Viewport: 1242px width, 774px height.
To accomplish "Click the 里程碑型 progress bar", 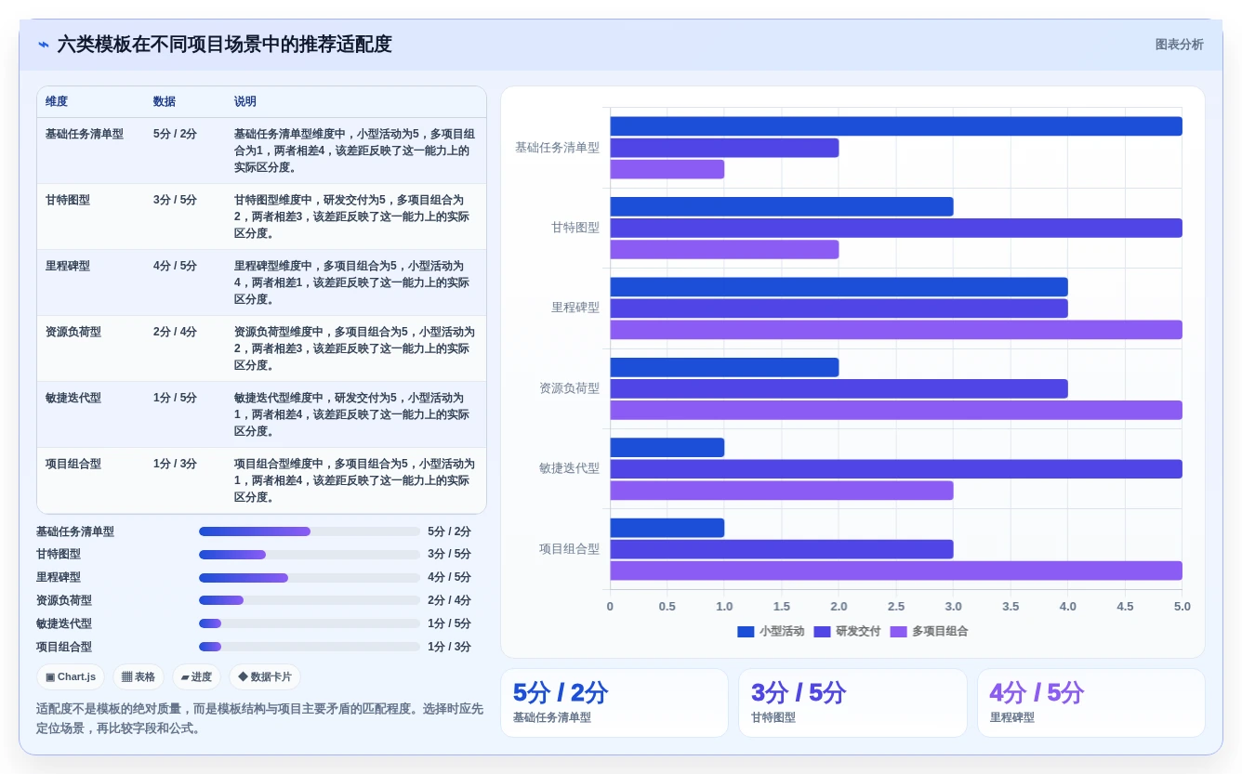I will 310,578.
